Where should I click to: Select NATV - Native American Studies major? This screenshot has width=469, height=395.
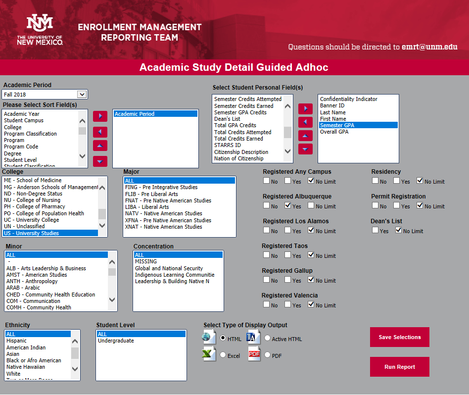pyautogui.click(x=164, y=213)
